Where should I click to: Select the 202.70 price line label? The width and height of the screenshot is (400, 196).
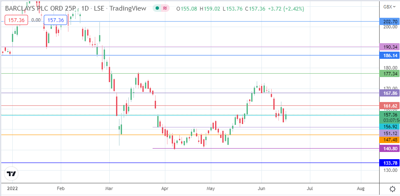click(389, 21)
